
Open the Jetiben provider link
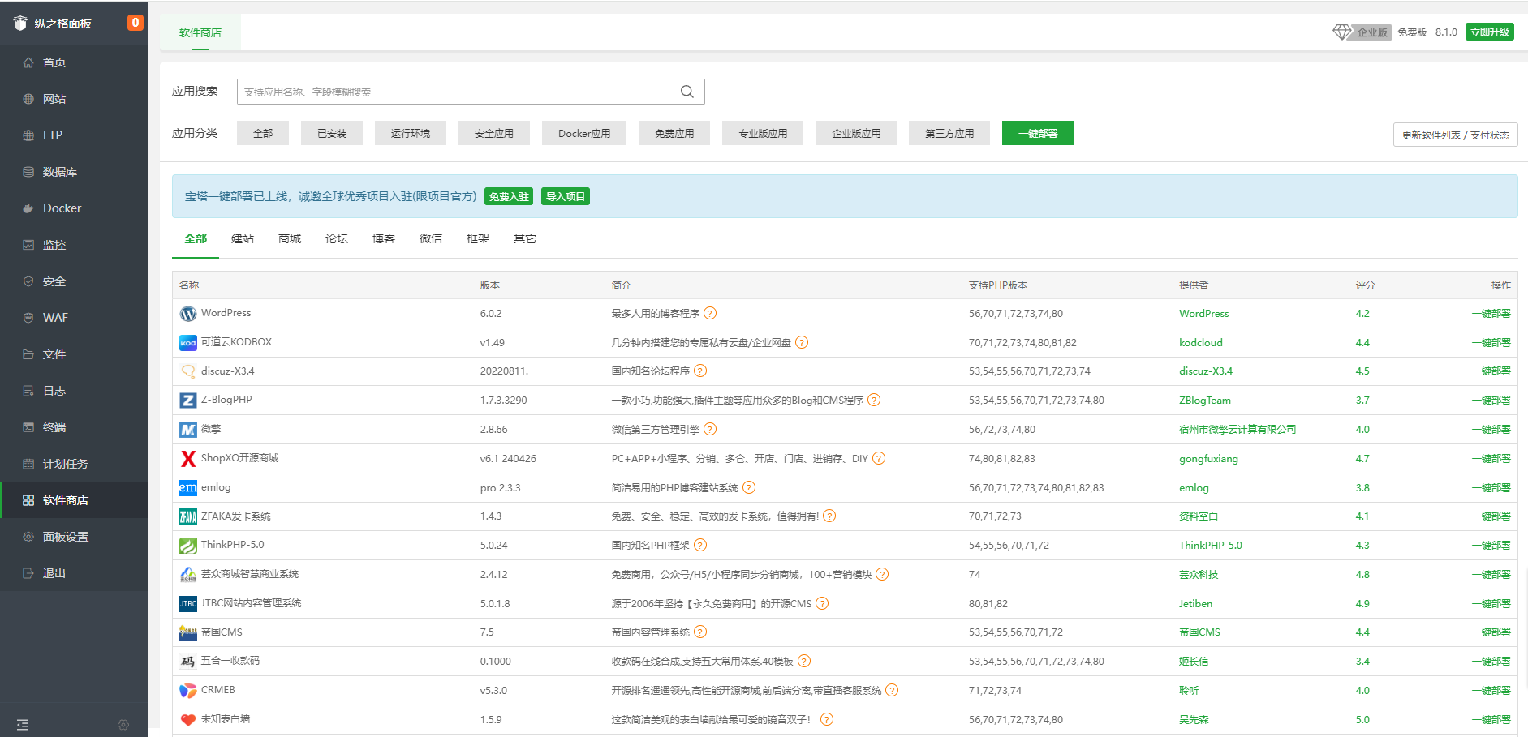pyautogui.click(x=1195, y=604)
